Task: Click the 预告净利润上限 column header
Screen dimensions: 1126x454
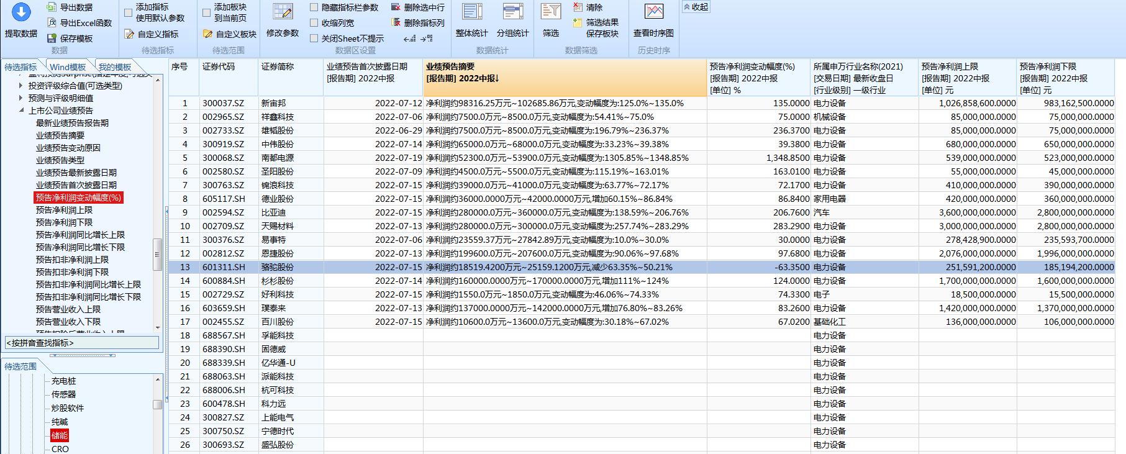Action: coord(968,78)
